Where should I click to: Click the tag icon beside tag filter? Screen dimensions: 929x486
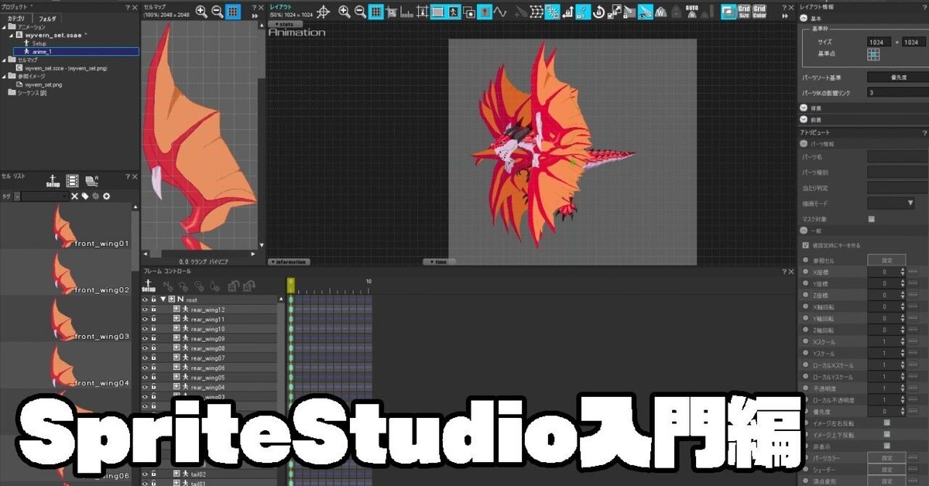point(85,197)
